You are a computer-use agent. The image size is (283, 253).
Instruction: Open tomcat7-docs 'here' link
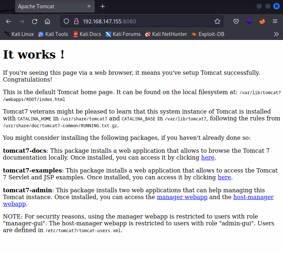click(x=208, y=158)
